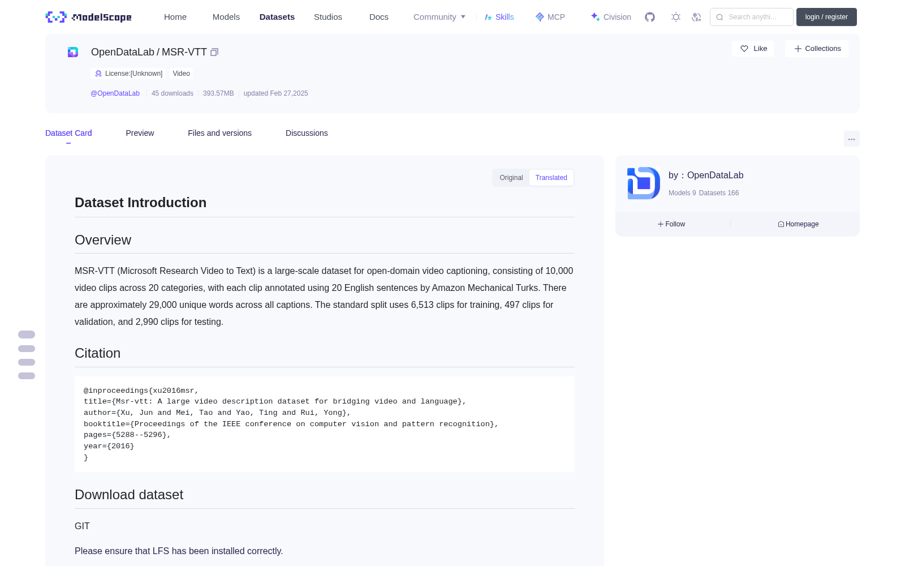
Task: Toggle the light/dark theme sun icon
Action: coord(675,17)
